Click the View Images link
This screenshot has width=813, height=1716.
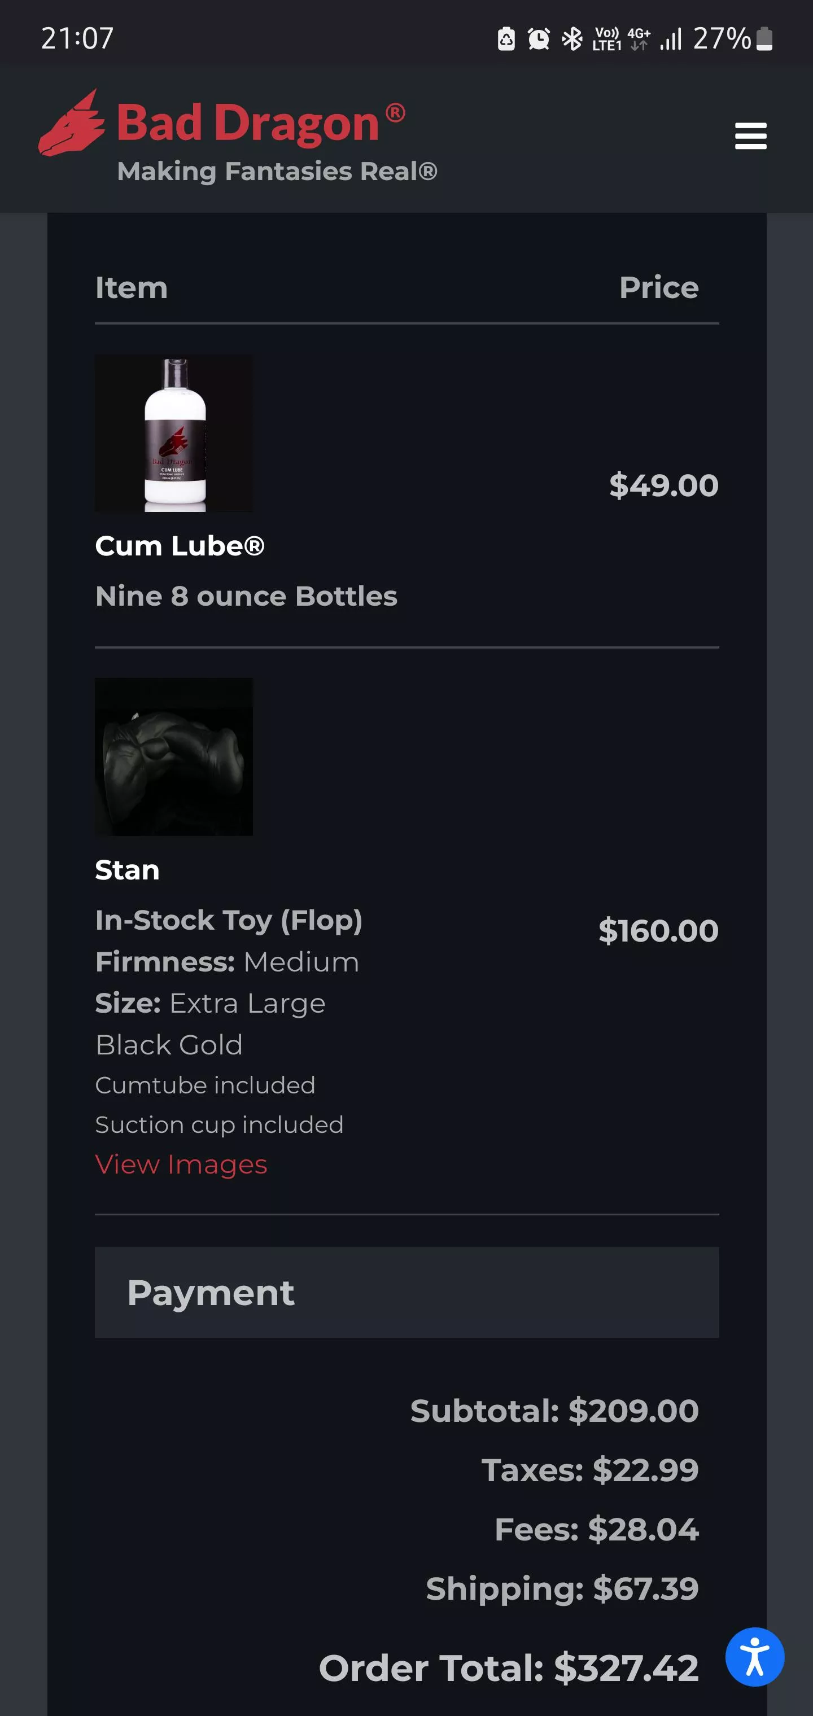pyautogui.click(x=181, y=1165)
